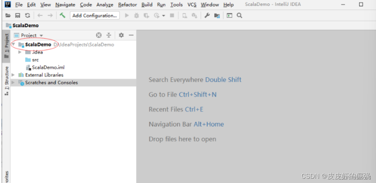Expand the .idea folder arrow
This screenshot has height=183, width=376.
[20, 52]
